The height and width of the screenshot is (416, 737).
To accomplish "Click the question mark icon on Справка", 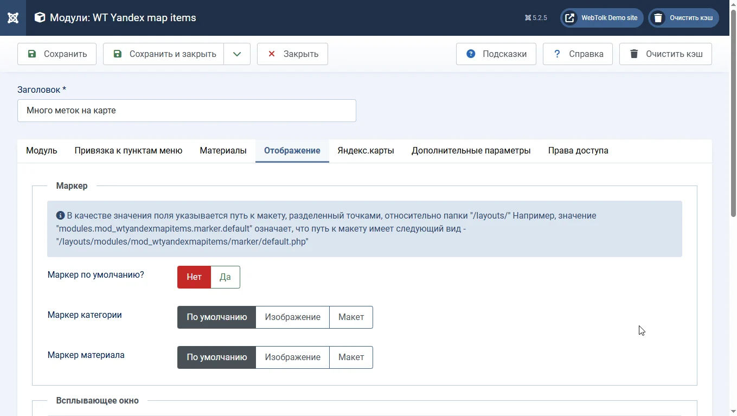I will (556, 54).
